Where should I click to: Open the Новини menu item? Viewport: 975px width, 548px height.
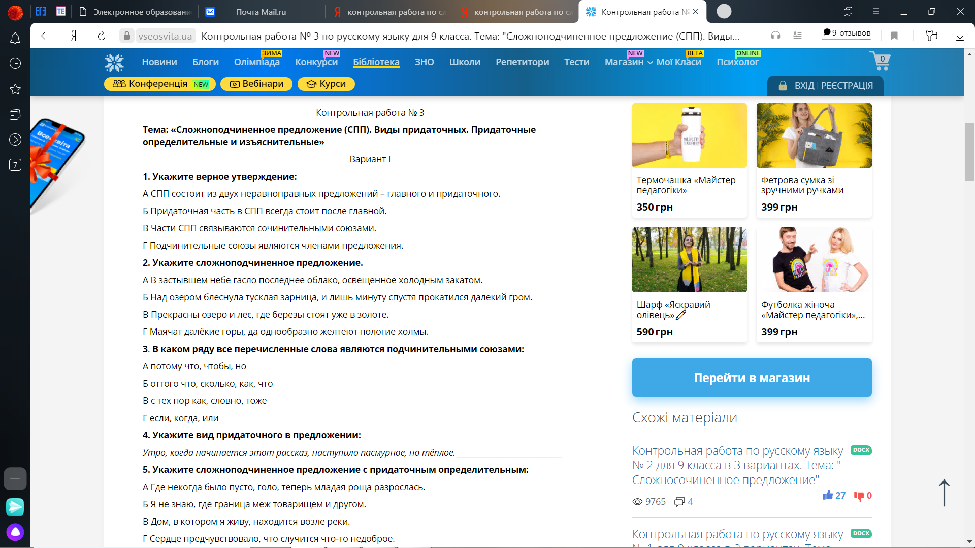pos(159,62)
